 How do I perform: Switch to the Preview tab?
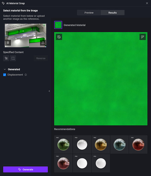(89, 13)
